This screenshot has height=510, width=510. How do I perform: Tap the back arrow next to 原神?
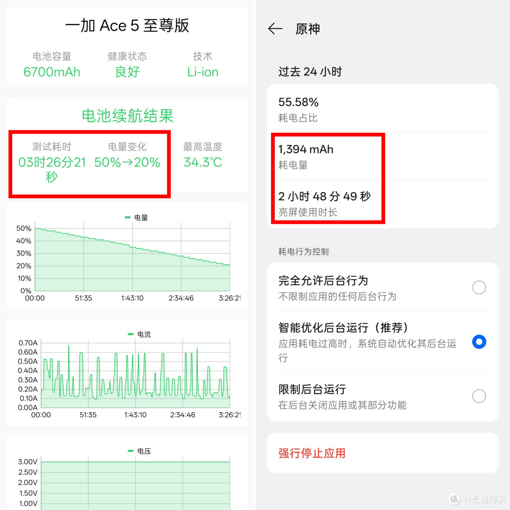tap(275, 29)
